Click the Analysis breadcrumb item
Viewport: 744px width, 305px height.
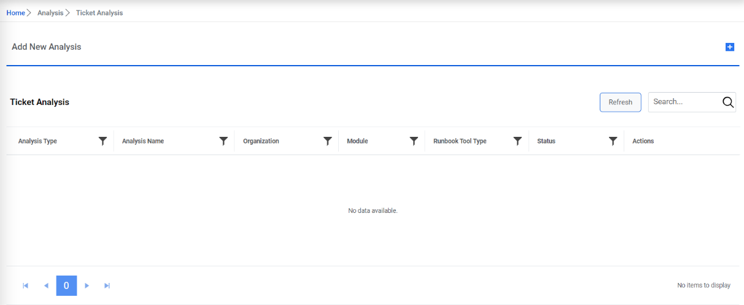point(50,13)
